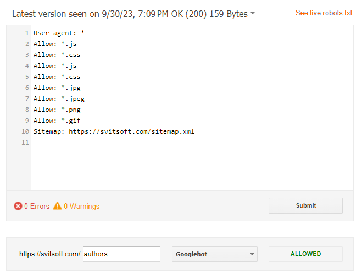Click line number 1 in the gutter

[27, 33]
